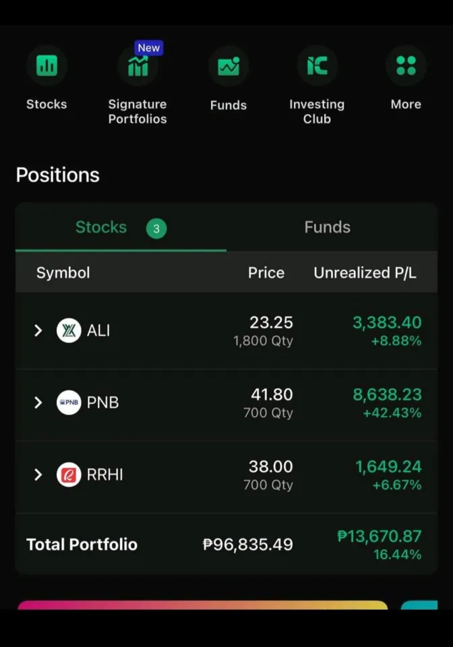Switch to the Funds positions tab

tap(327, 228)
